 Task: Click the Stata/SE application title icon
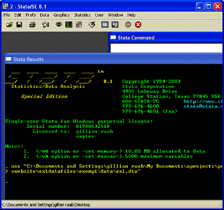[5, 6]
